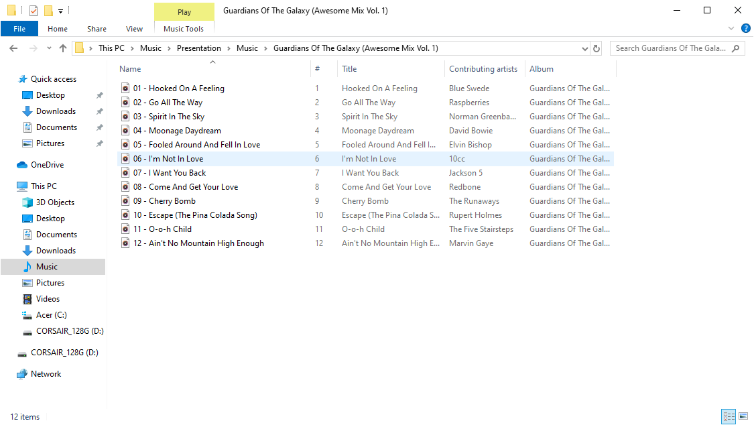This screenshot has width=754, height=425.
Task: Click the Pictures icon under Quick access
Action: 27,143
